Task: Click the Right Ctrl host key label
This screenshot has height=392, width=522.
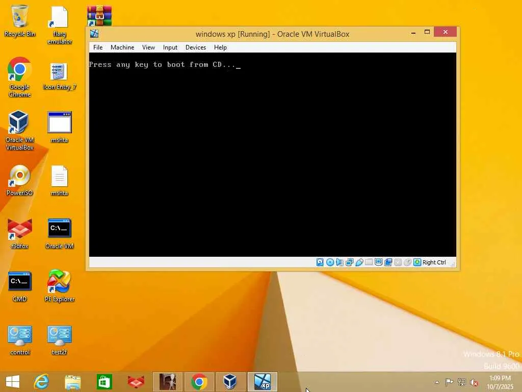Action: [x=434, y=262]
